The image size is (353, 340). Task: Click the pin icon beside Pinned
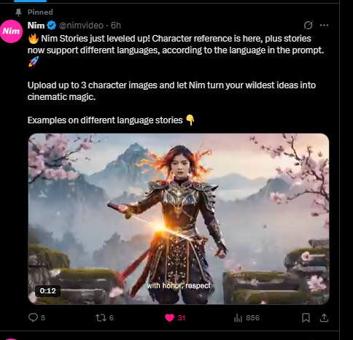(x=18, y=12)
